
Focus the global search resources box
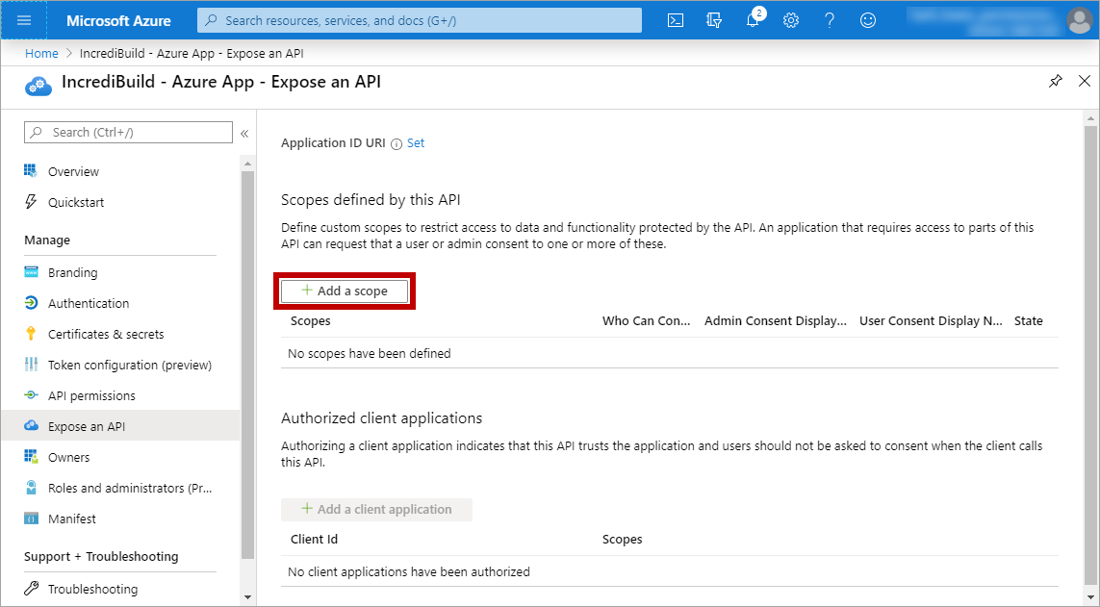tap(420, 20)
